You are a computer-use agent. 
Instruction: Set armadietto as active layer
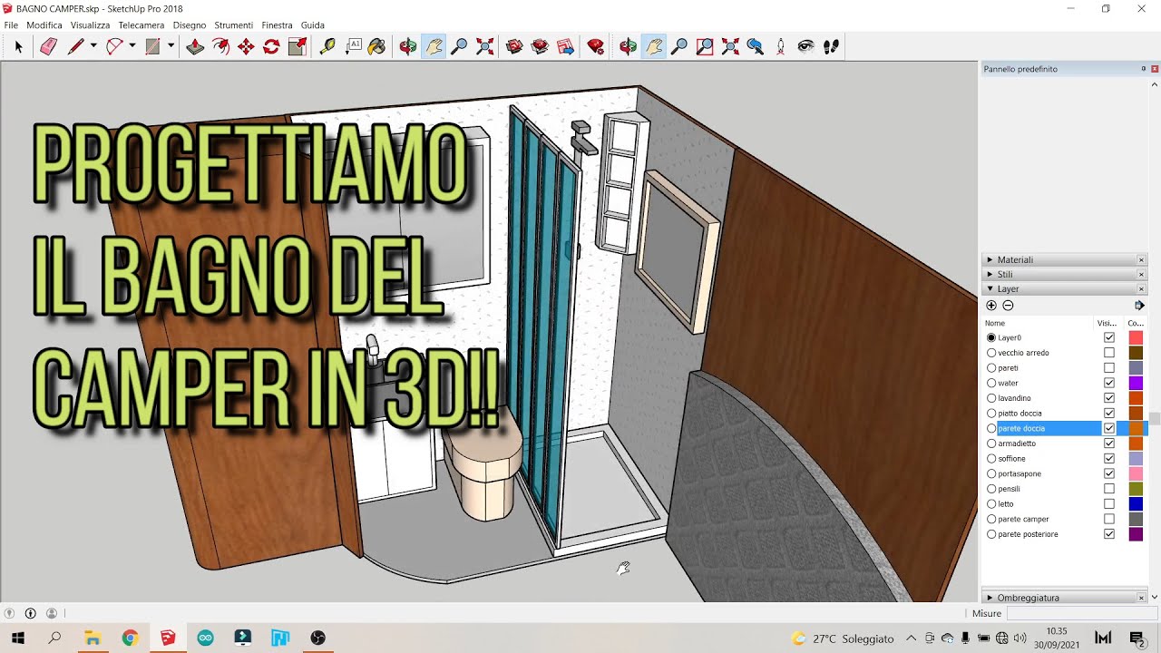[991, 443]
